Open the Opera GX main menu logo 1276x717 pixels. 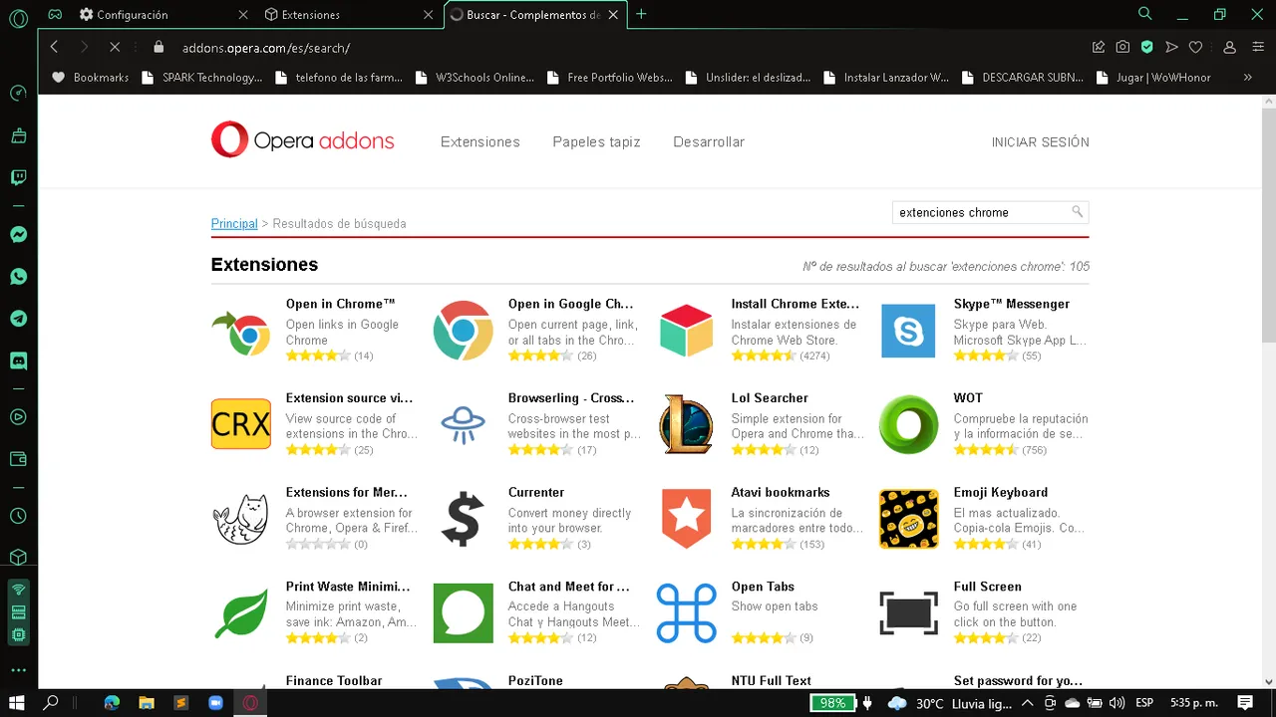[x=18, y=18]
